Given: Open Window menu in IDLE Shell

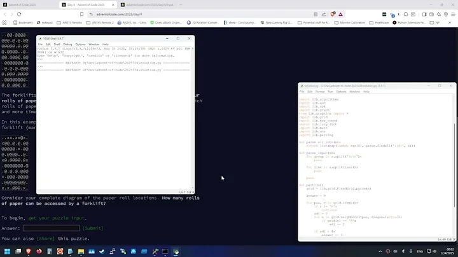Looking at the screenshot, I should pyautogui.click(x=94, y=45).
